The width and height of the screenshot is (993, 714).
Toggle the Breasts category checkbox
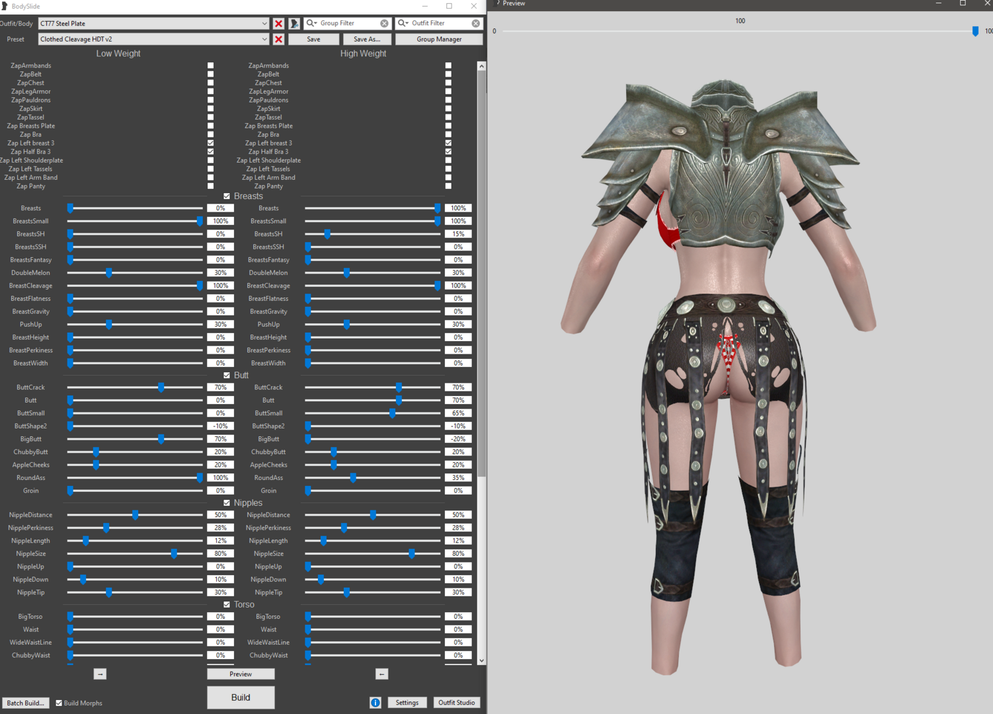227,196
